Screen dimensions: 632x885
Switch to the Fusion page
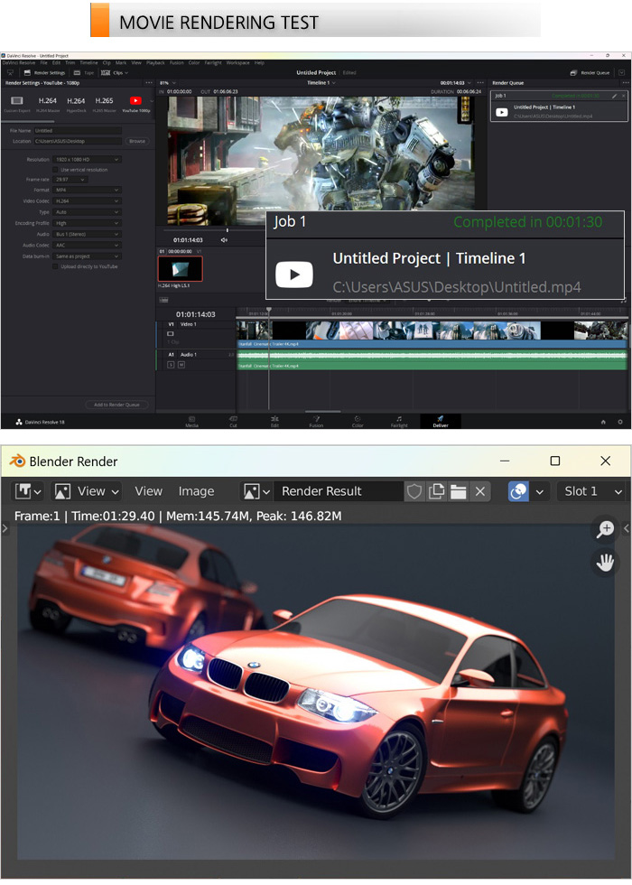(x=316, y=420)
